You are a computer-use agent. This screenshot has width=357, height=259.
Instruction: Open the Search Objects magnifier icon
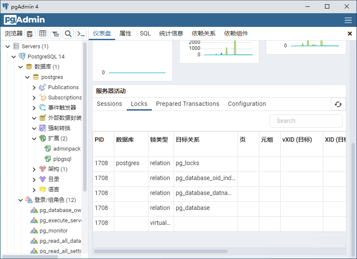coord(68,34)
